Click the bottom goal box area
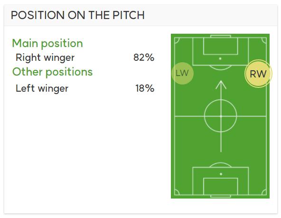This screenshot has height=218, width=281. pyautogui.click(x=221, y=187)
